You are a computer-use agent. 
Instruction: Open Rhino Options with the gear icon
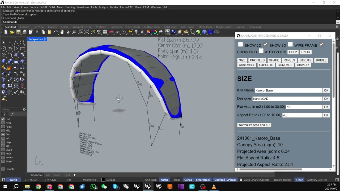pos(186,32)
